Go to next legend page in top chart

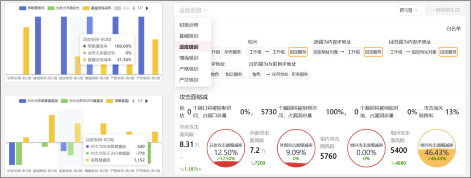point(147,8)
